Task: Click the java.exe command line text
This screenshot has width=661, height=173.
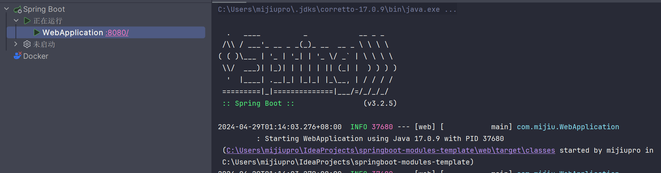Action: pyautogui.click(x=337, y=10)
